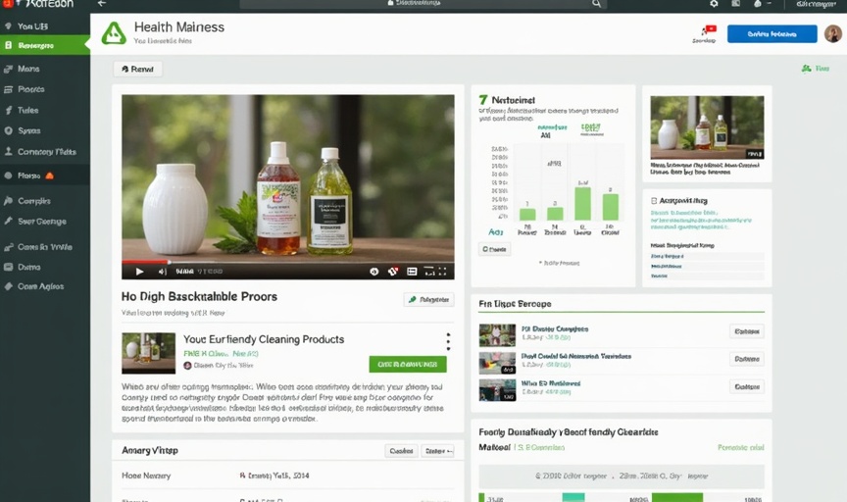
Task: Click the green Tios link at right
Action: pyautogui.click(x=816, y=68)
